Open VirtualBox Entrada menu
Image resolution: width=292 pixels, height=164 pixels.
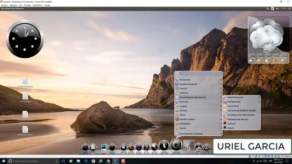(x=27, y=5)
